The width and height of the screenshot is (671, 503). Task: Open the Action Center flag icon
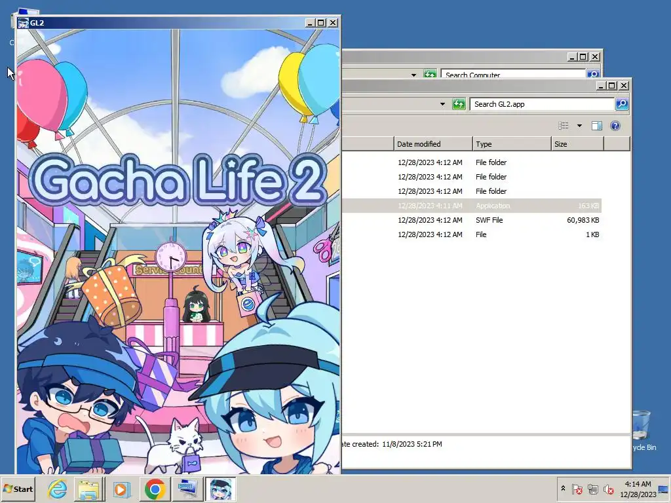coord(577,489)
